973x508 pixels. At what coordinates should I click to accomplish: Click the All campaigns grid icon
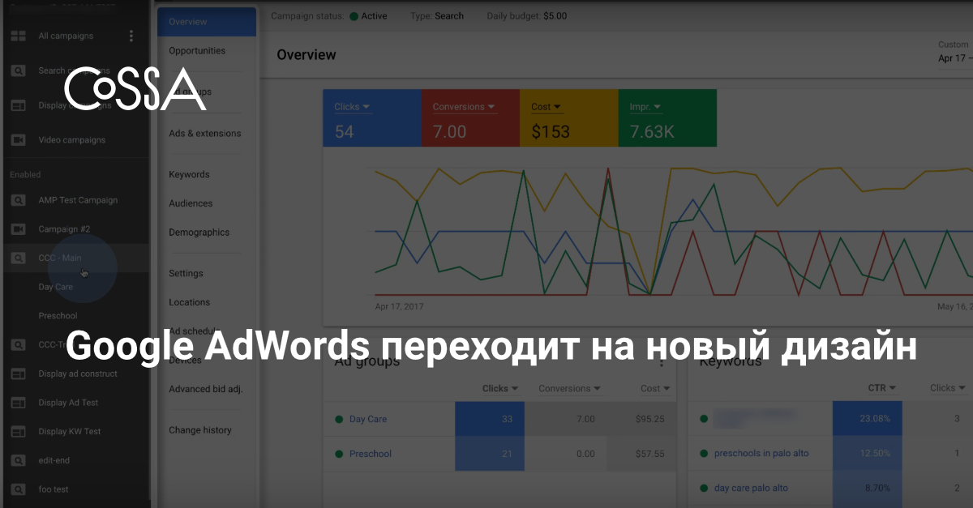click(x=18, y=36)
